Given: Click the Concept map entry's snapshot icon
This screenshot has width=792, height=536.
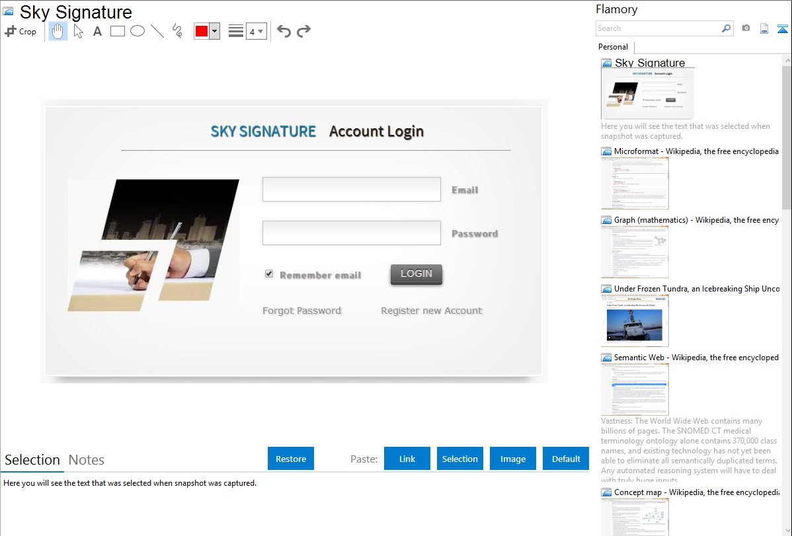Looking at the screenshot, I should click(x=606, y=492).
